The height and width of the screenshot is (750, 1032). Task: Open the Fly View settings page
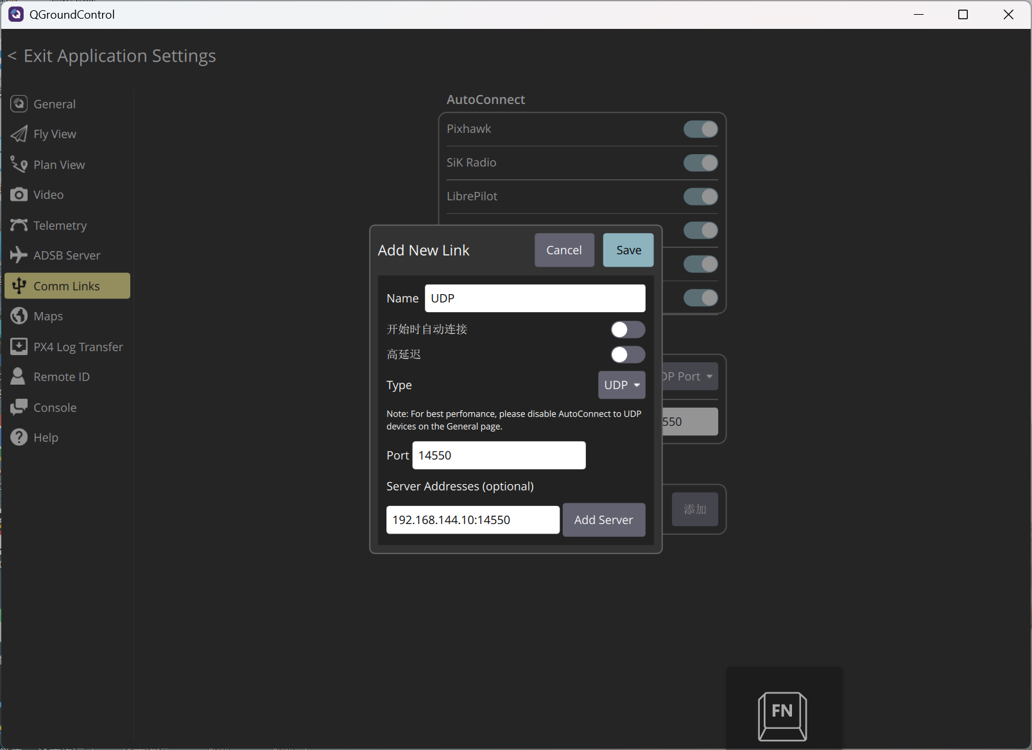67,134
